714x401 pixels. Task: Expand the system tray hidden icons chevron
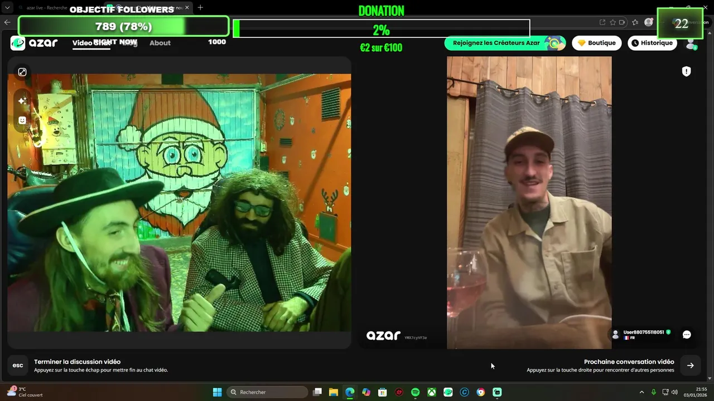click(641, 392)
